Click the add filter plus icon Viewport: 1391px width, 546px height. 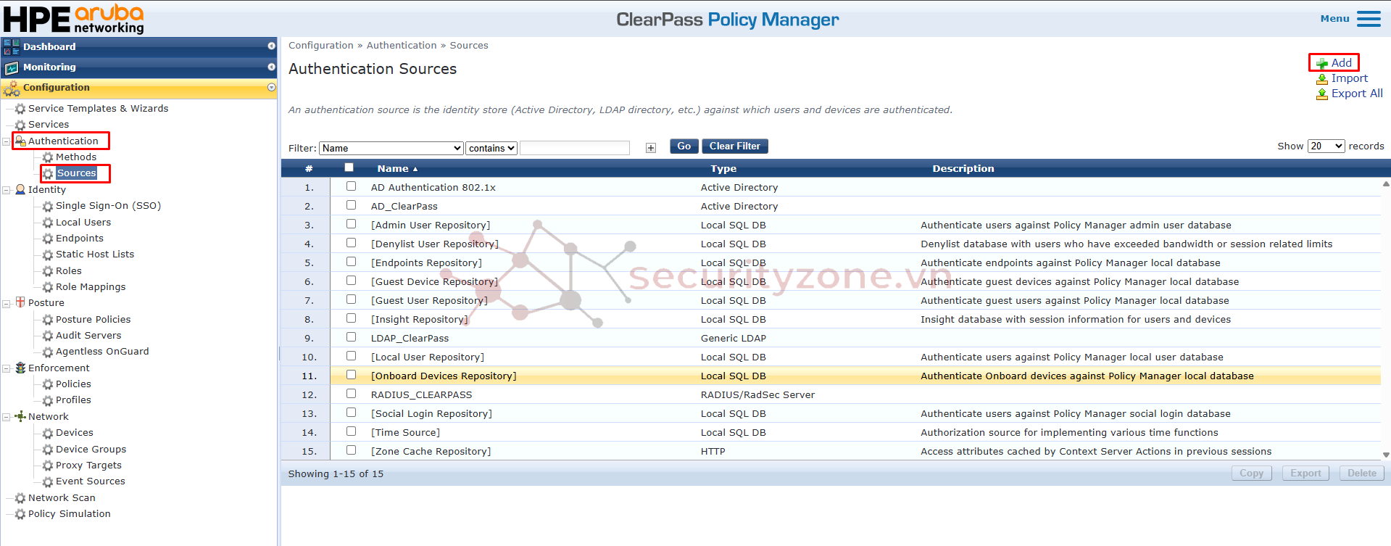651,148
